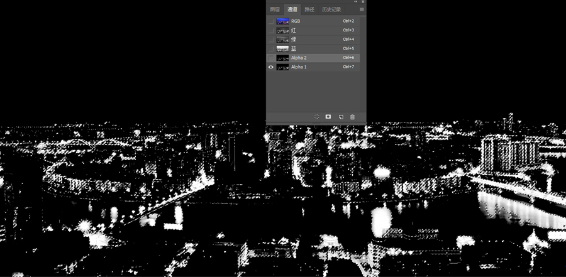
Task: Toggle visibility of the 红 channel
Action: click(271, 30)
